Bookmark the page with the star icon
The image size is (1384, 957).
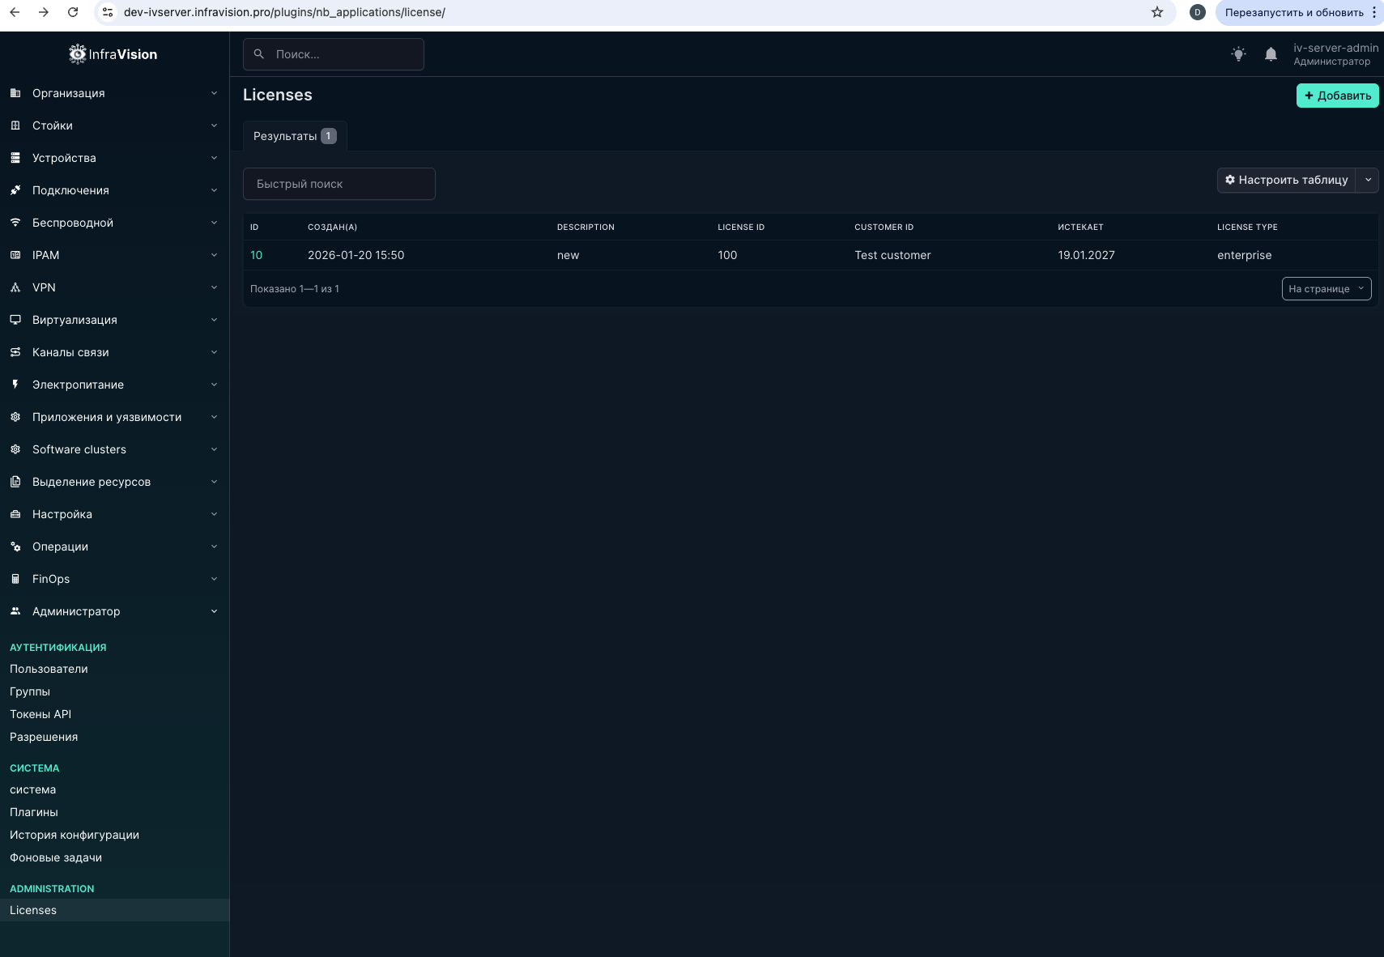click(1157, 12)
